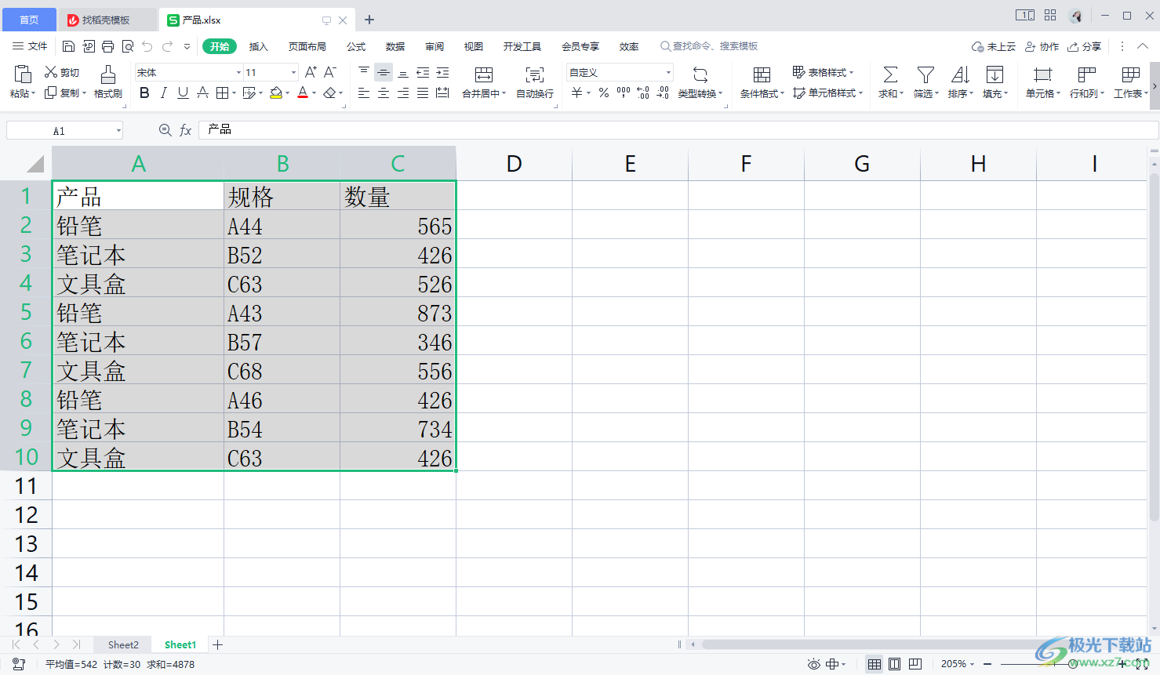Click the percent style icon
This screenshot has height=675, width=1160.
tap(604, 93)
